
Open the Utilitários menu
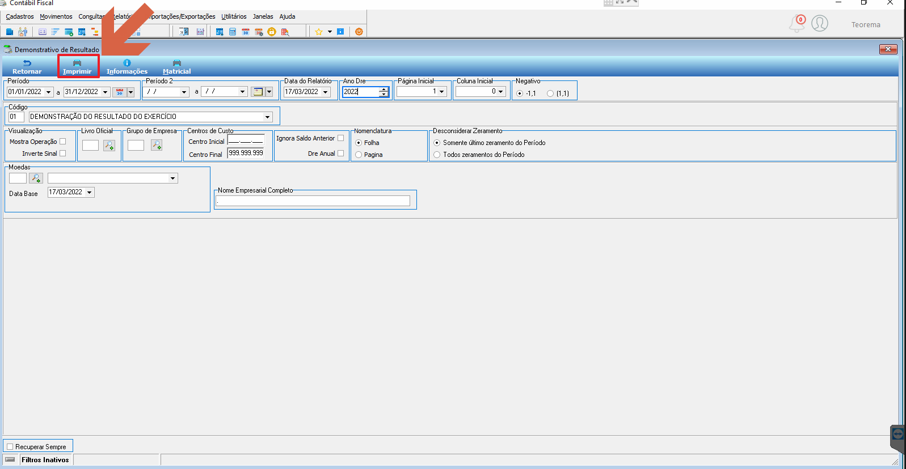pos(234,17)
